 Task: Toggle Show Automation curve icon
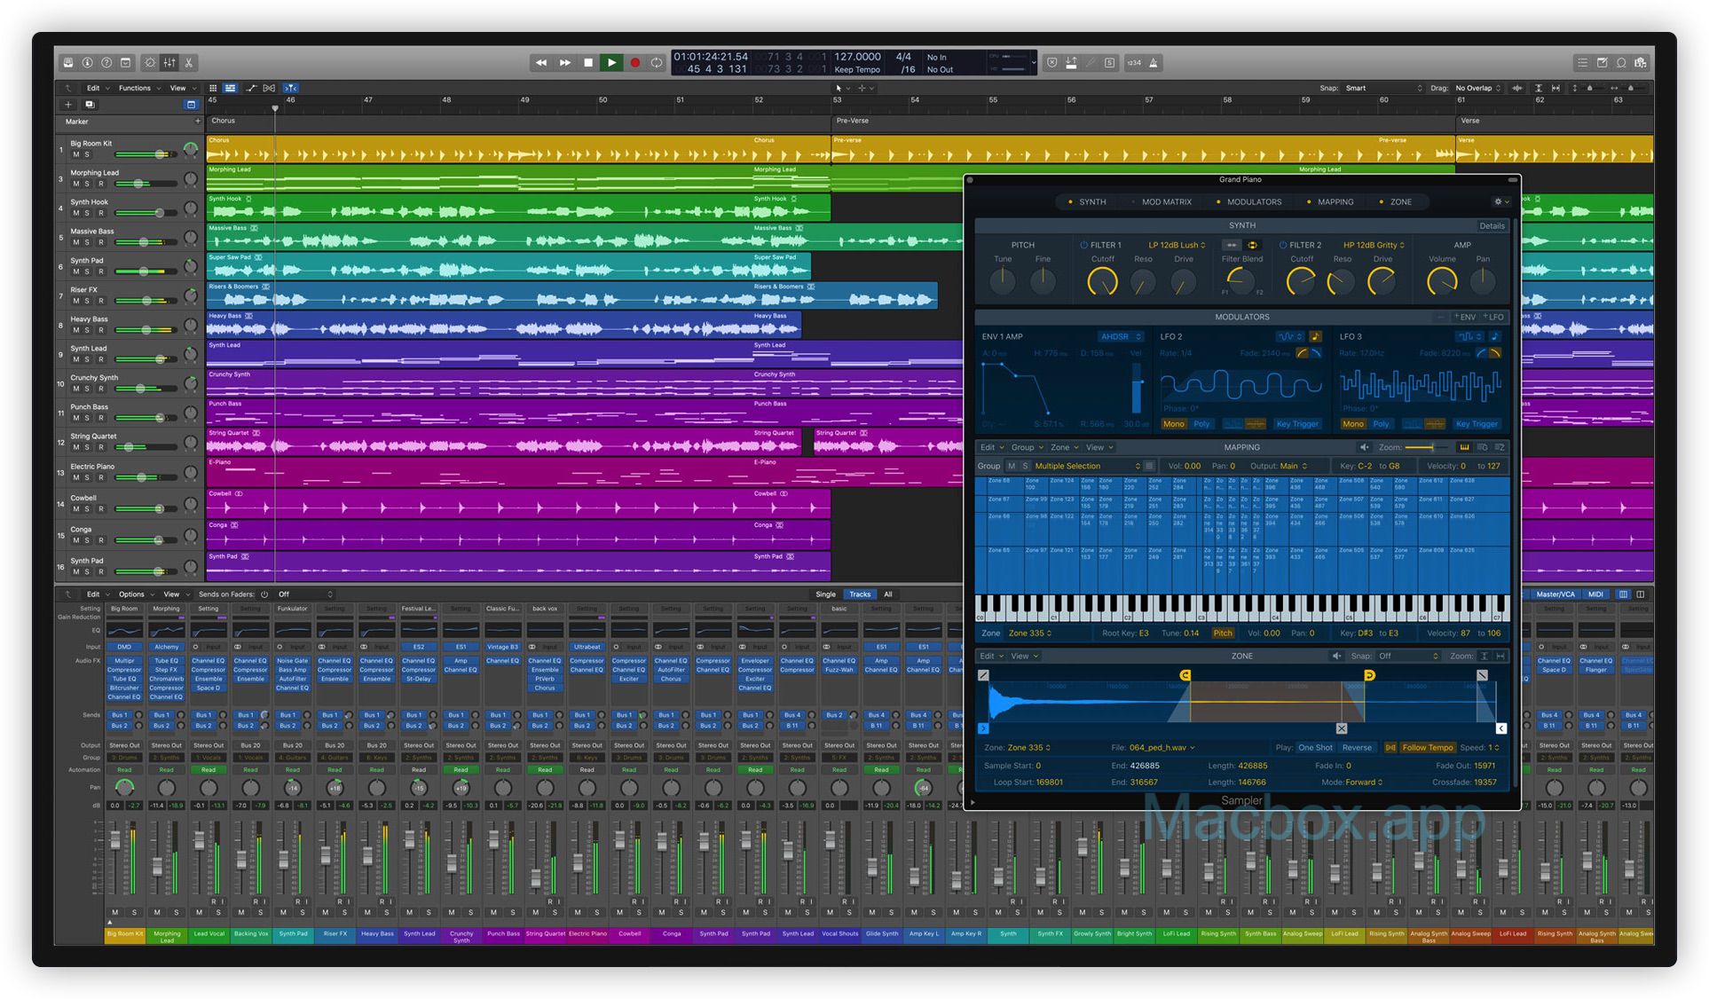250,88
